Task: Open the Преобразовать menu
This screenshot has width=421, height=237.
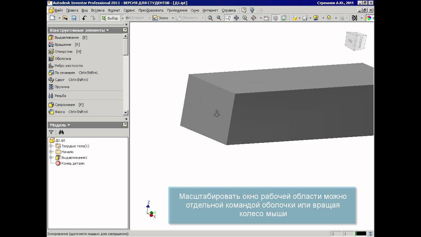Action: (151, 10)
